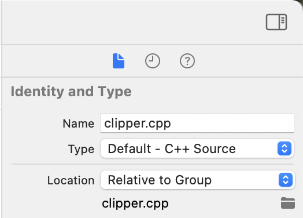
Task: Choose file location with the folder icon
Action: pos(288,203)
